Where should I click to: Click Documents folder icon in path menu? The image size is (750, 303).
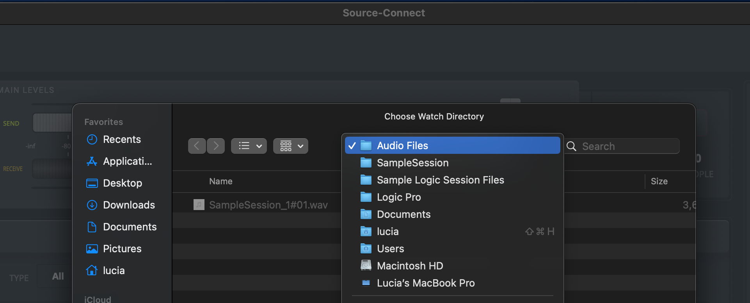pyautogui.click(x=366, y=214)
